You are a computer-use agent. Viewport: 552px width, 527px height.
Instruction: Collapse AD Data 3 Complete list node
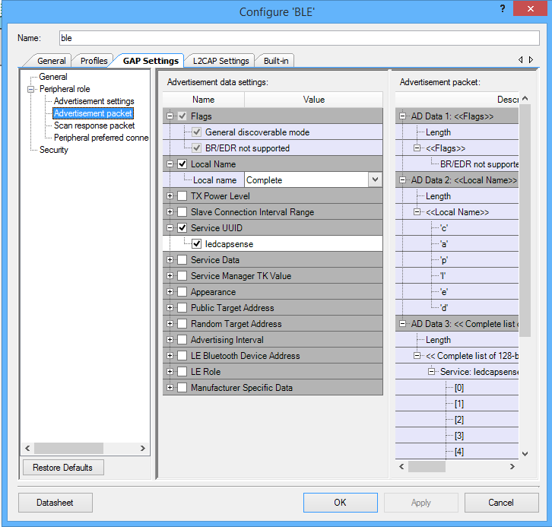pos(402,324)
